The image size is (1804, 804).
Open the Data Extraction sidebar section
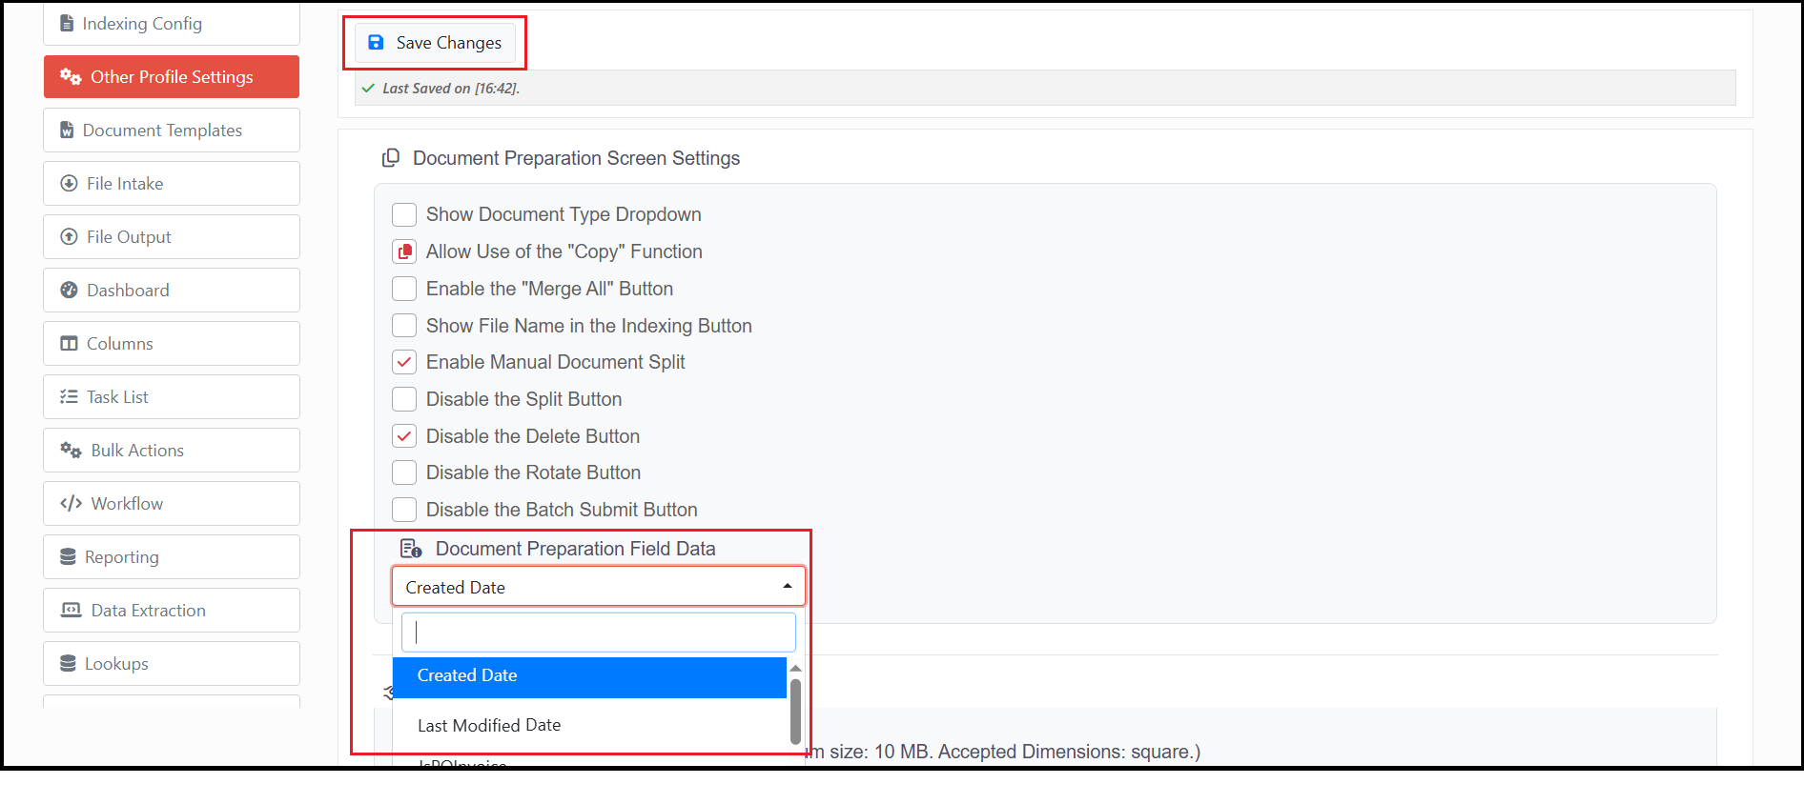[x=172, y=610]
